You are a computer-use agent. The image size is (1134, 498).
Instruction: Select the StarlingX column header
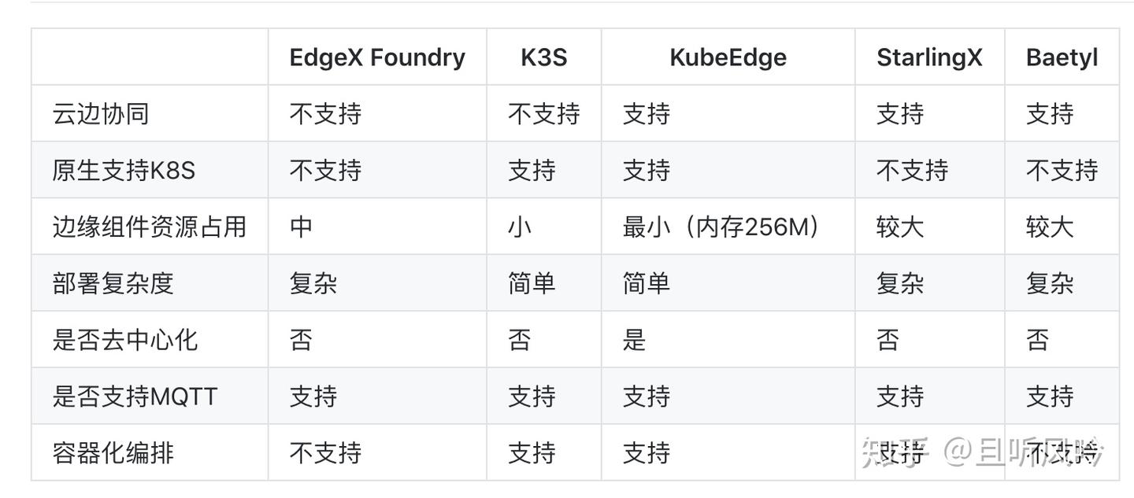click(x=929, y=57)
